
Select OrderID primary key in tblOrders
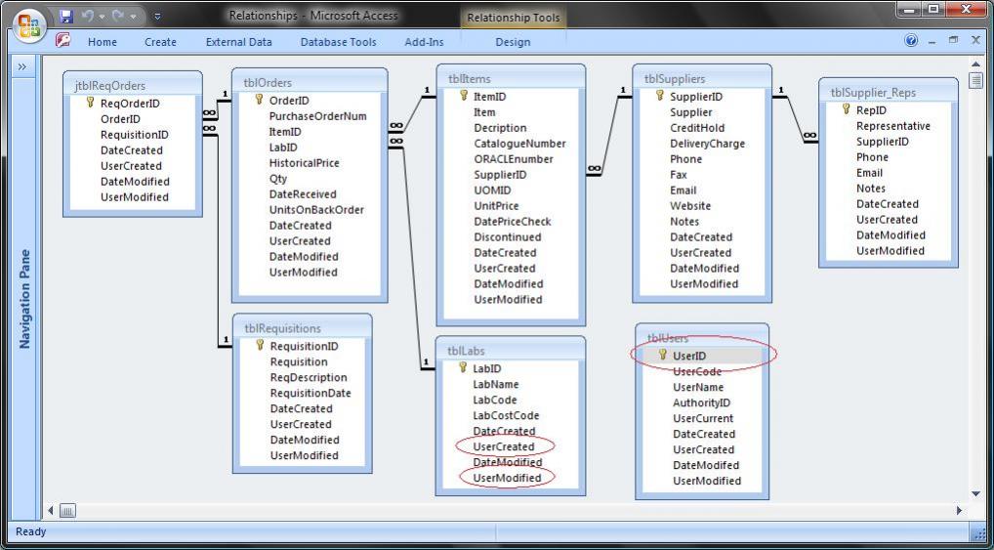point(289,101)
